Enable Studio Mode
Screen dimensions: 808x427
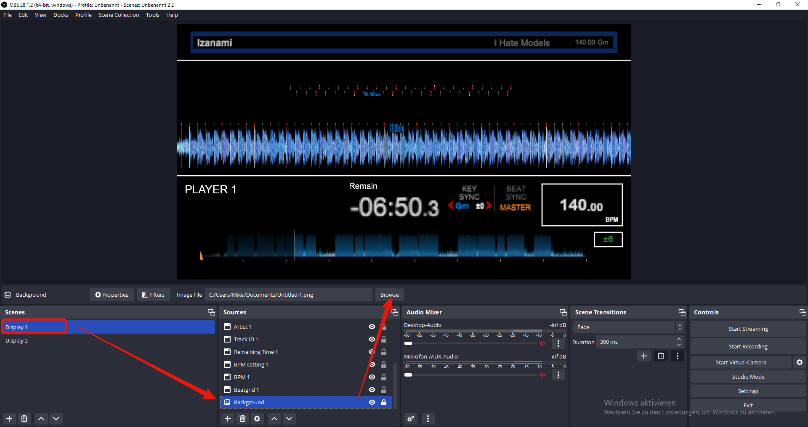point(748,377)
